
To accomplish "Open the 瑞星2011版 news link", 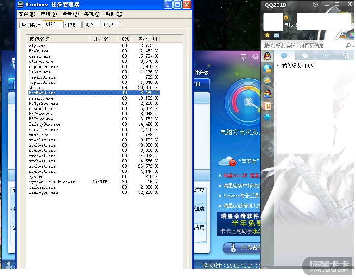I will [x=241, y=176].
